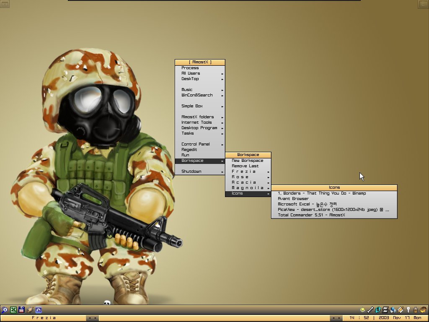Image resolution: width=429 pixels, height=322 pixels.
Task: Select the Magnoila workspace
Action: [x=248, y=188]
